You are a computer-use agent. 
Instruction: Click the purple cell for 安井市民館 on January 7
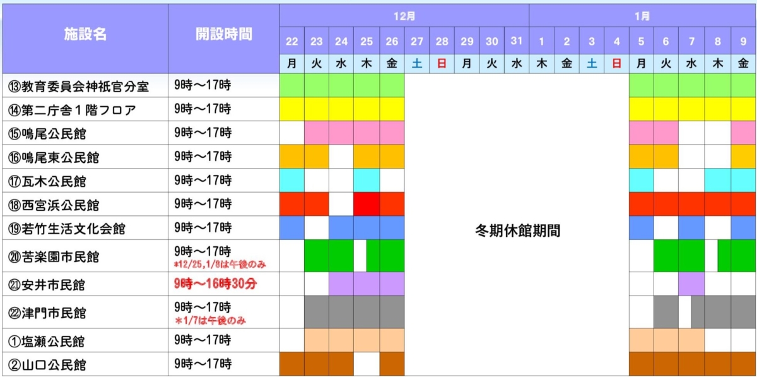(x=691, y=284)
